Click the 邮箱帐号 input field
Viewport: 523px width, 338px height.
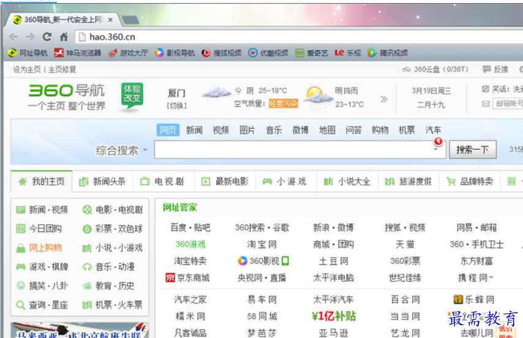508,103
